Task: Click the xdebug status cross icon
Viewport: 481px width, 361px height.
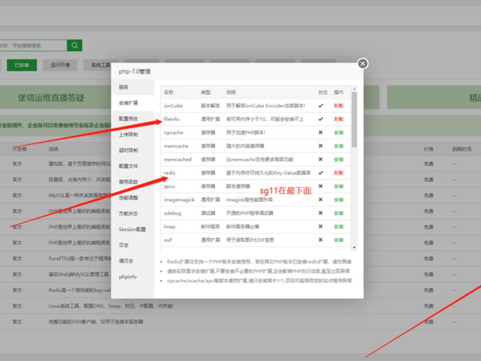Action: click(320, 213)
